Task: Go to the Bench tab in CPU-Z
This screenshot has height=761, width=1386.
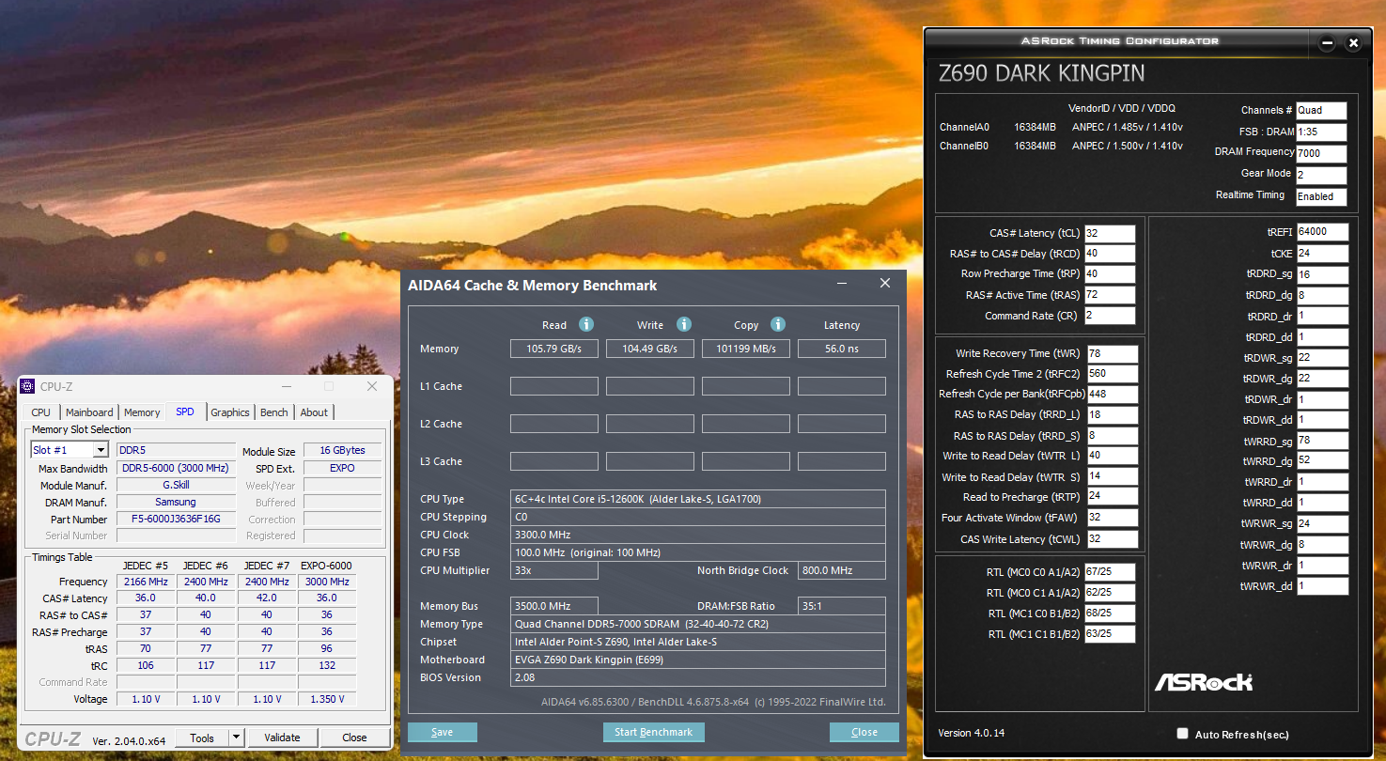Action: 274,412
